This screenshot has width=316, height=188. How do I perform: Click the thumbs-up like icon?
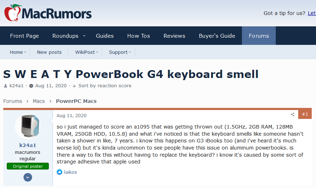tap(59, 172)
